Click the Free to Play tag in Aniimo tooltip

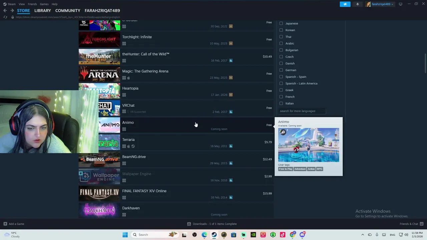click(286, 169)
